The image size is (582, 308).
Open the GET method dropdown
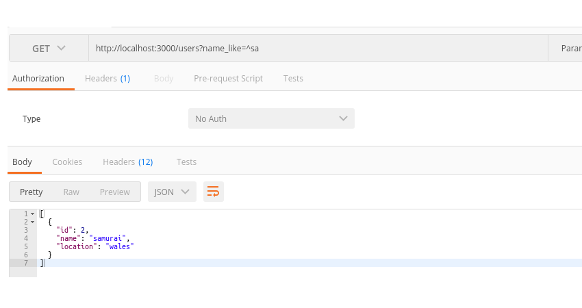click(x=49, y=48)
